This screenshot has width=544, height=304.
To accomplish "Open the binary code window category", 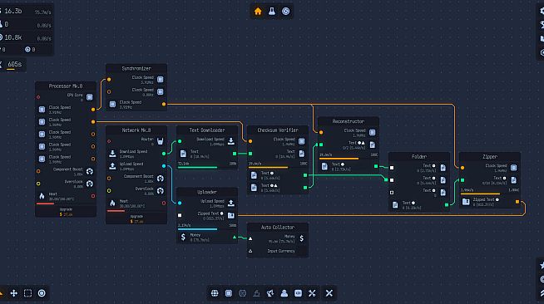I will tap(298, 293).
